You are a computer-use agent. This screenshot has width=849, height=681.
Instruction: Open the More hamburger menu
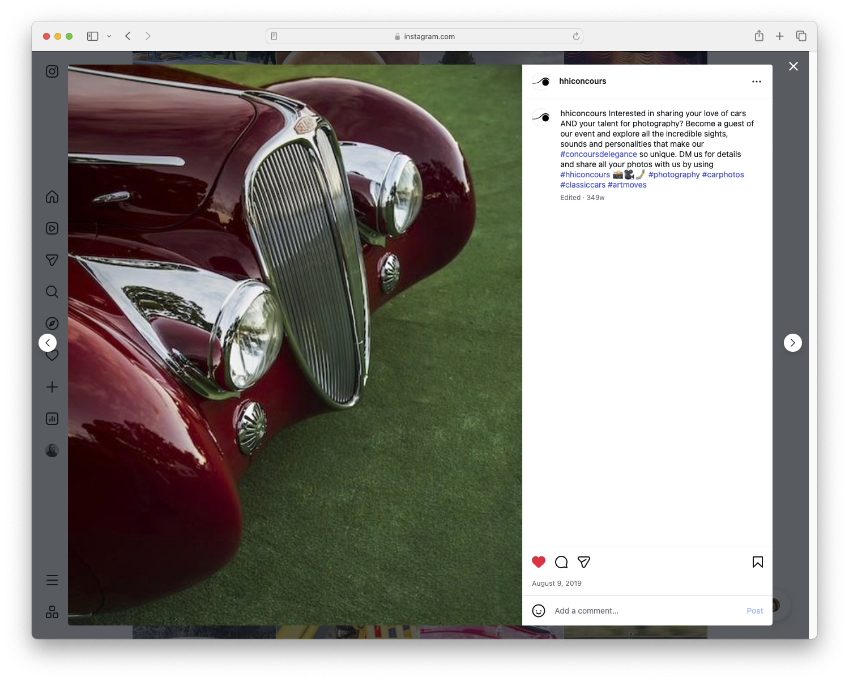click(x=52, y=580)
